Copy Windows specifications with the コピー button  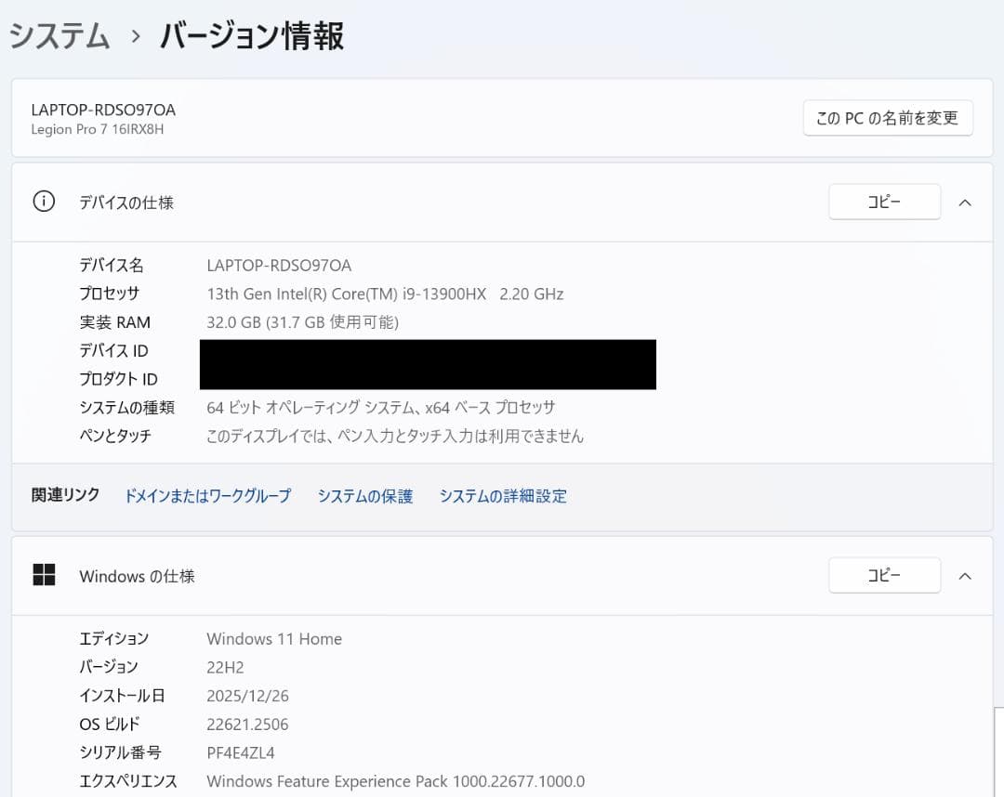click(883, 575)
